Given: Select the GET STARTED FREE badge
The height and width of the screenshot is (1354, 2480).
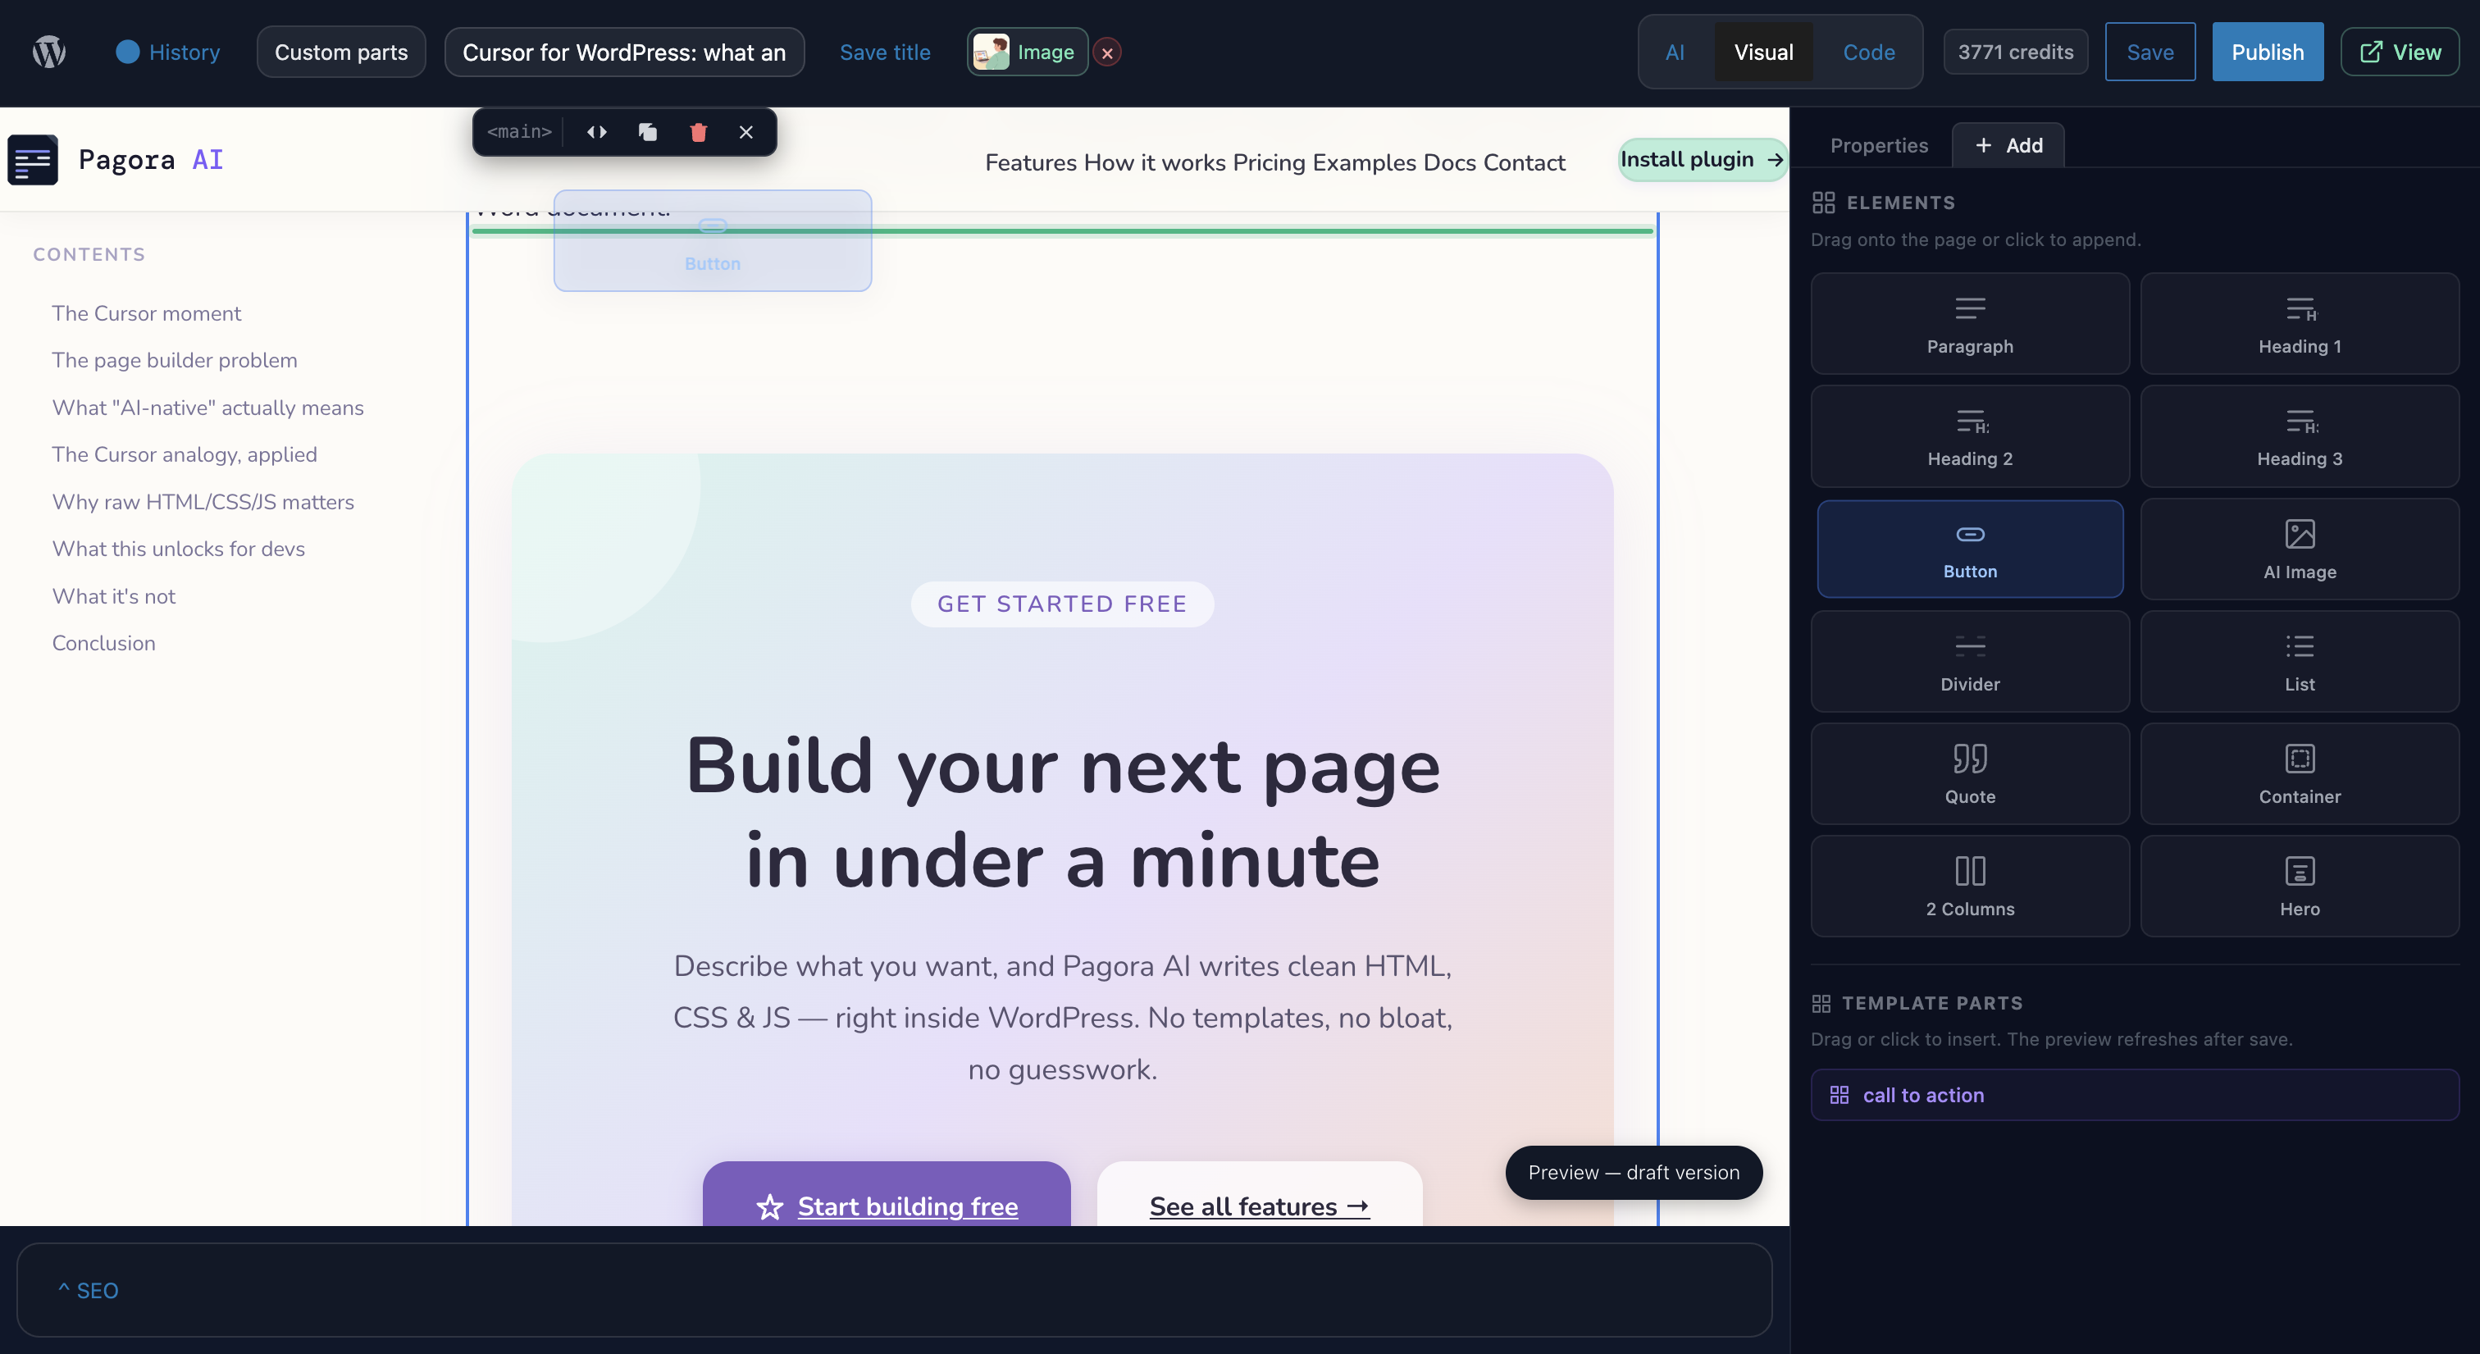Looking at the screenshot, I should click(1062, 604).
